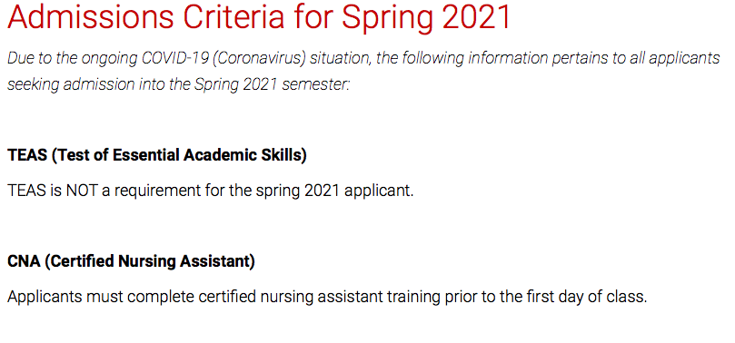The image size is (735, 343).
Task: Click "(Certified Nursing Assistant)" in bold heading
Action: (x=150, y=262)
